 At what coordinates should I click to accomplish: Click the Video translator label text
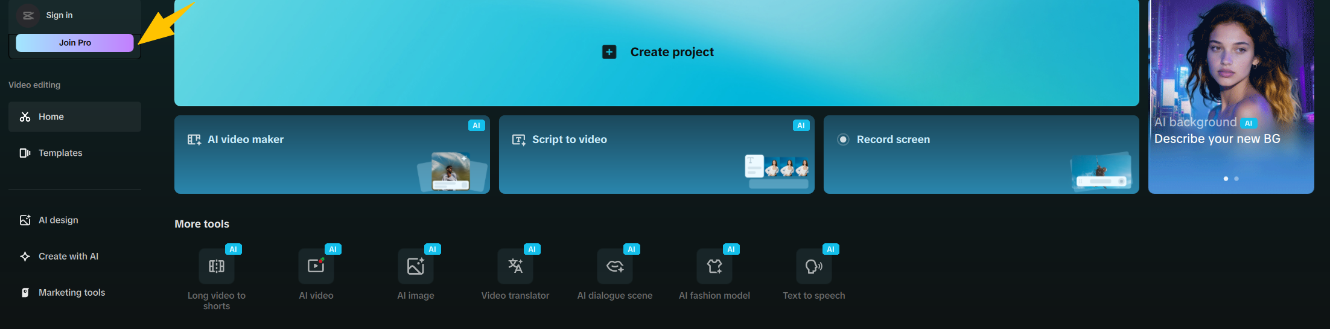[515, 295]
